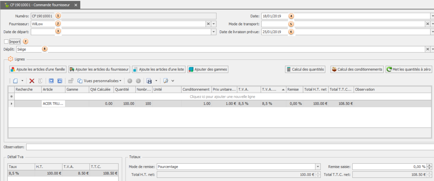This screenshot has height=181, width=434.
Task: Click the new line document icon
Action: pos(15,81)
